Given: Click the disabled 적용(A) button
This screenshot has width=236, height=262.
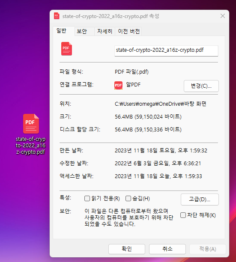Looking at the screenshot, I should tap(208, 249).
